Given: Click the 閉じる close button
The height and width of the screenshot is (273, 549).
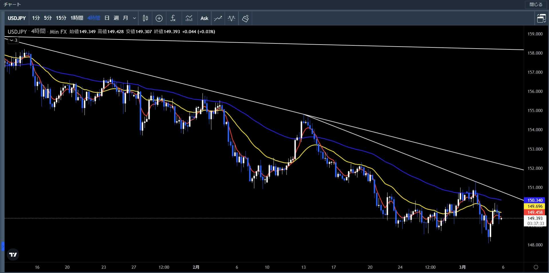Looking at the screenshot, I should 536,5.
